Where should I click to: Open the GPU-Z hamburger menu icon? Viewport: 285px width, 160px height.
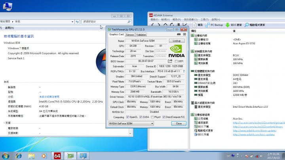click(184, 34)
